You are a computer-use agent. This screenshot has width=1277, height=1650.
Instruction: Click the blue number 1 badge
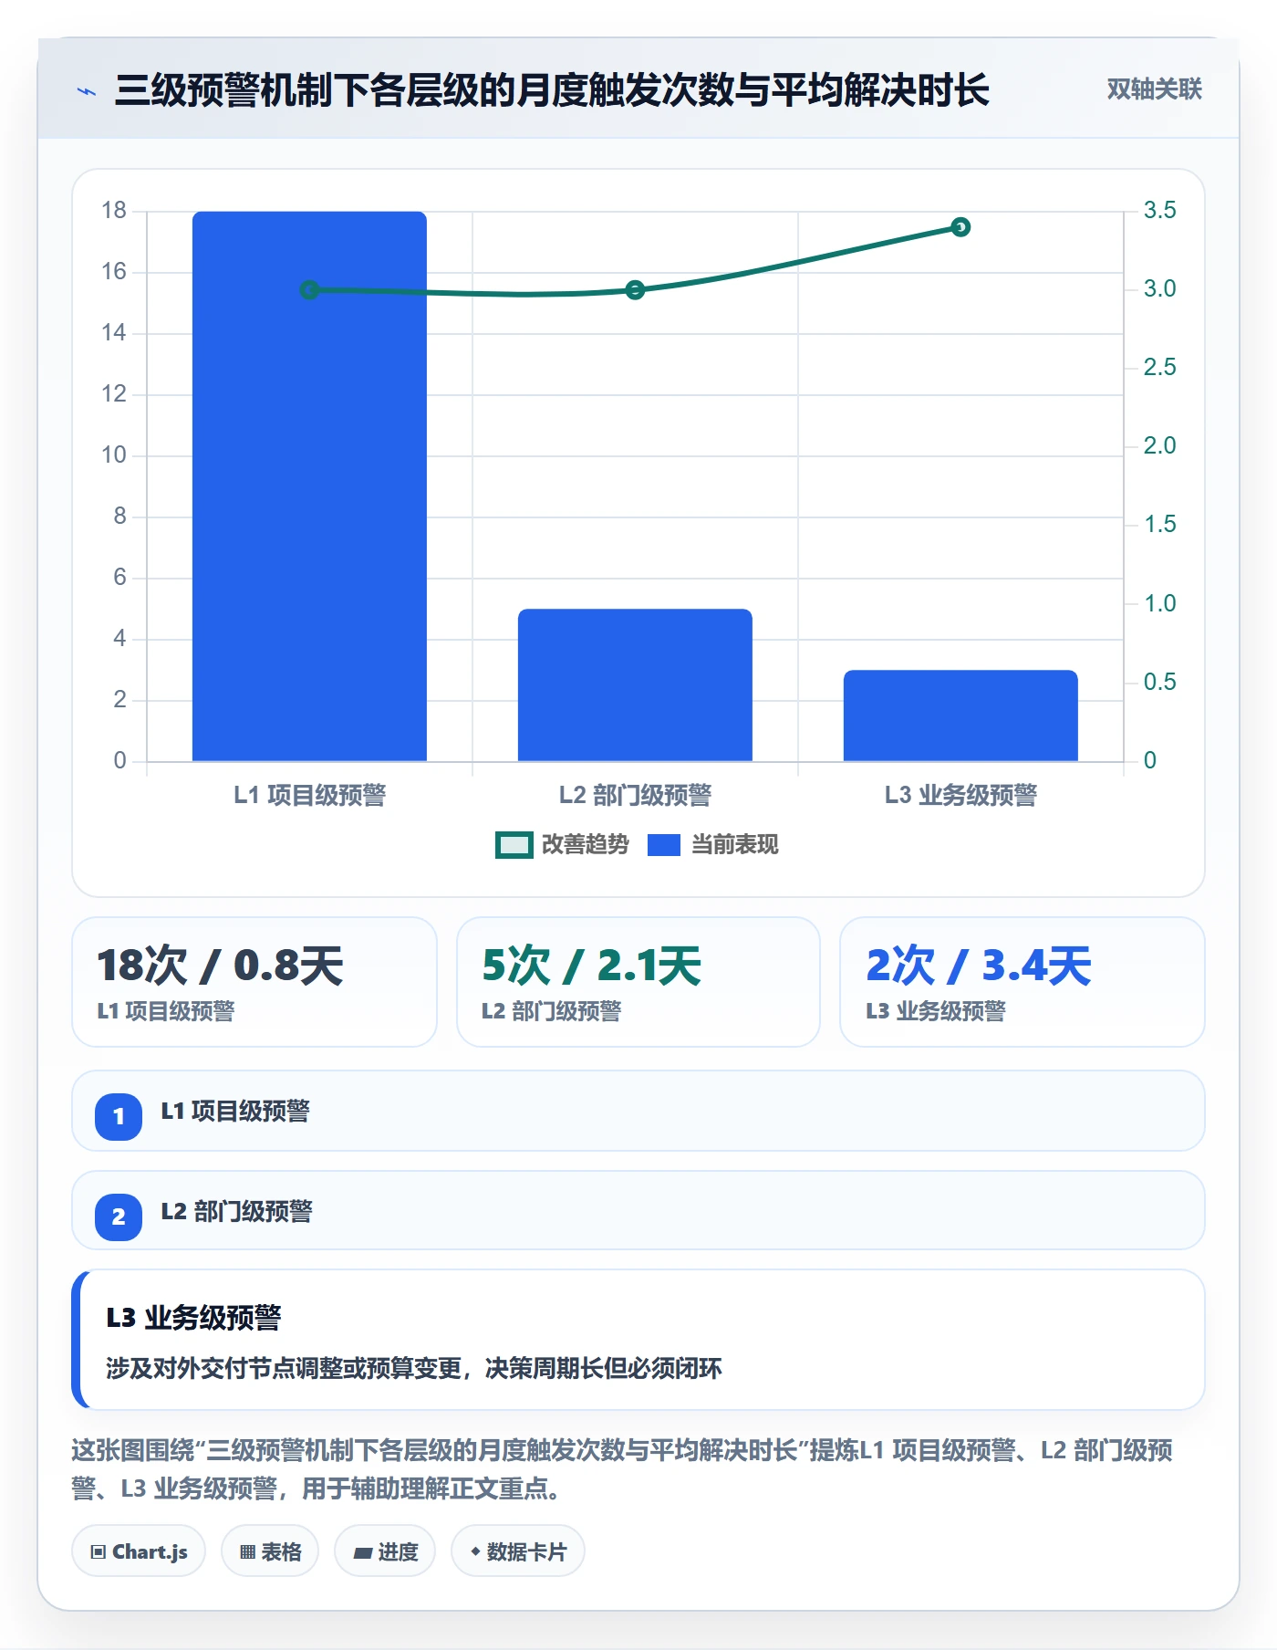(x=119, y=1116)
